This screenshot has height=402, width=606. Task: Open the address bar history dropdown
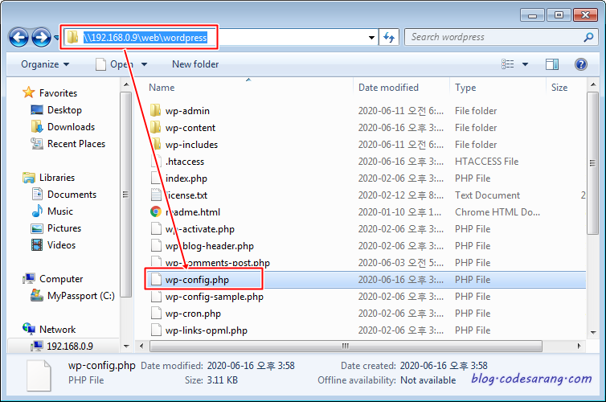[371, 38]
